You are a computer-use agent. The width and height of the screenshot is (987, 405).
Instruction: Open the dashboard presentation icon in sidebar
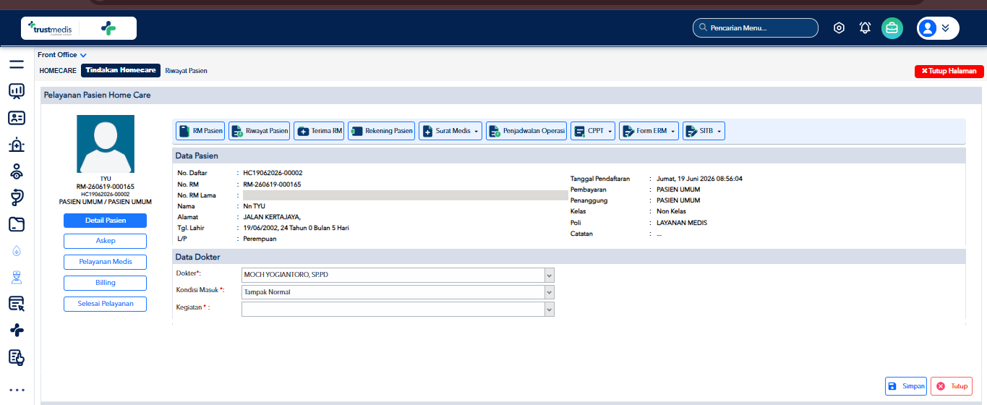coord(17,91)
